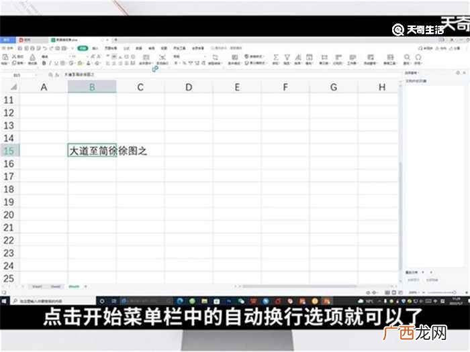Click the Find magnifier icon in ribbon

click(x=407, y=57)
